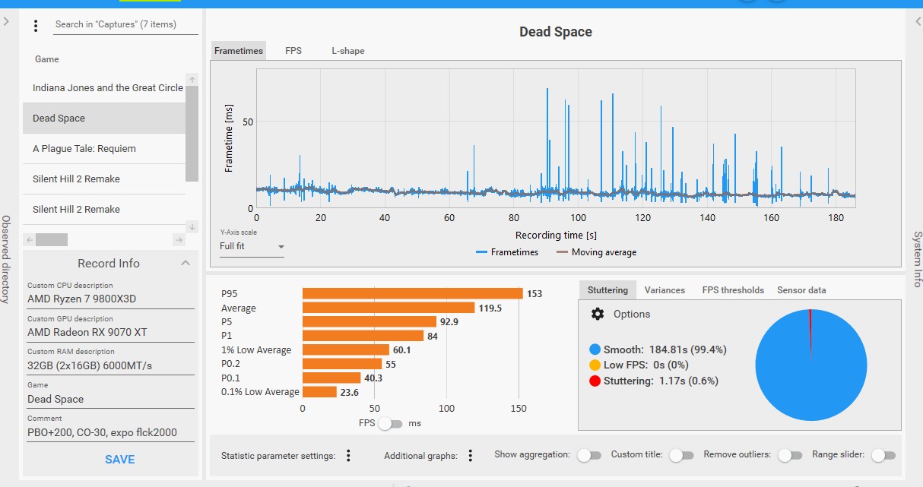Click the Stuttering Options gear icon
Image resolution: width=923 pixels, height=487 pixels.
tap(598, 314)
